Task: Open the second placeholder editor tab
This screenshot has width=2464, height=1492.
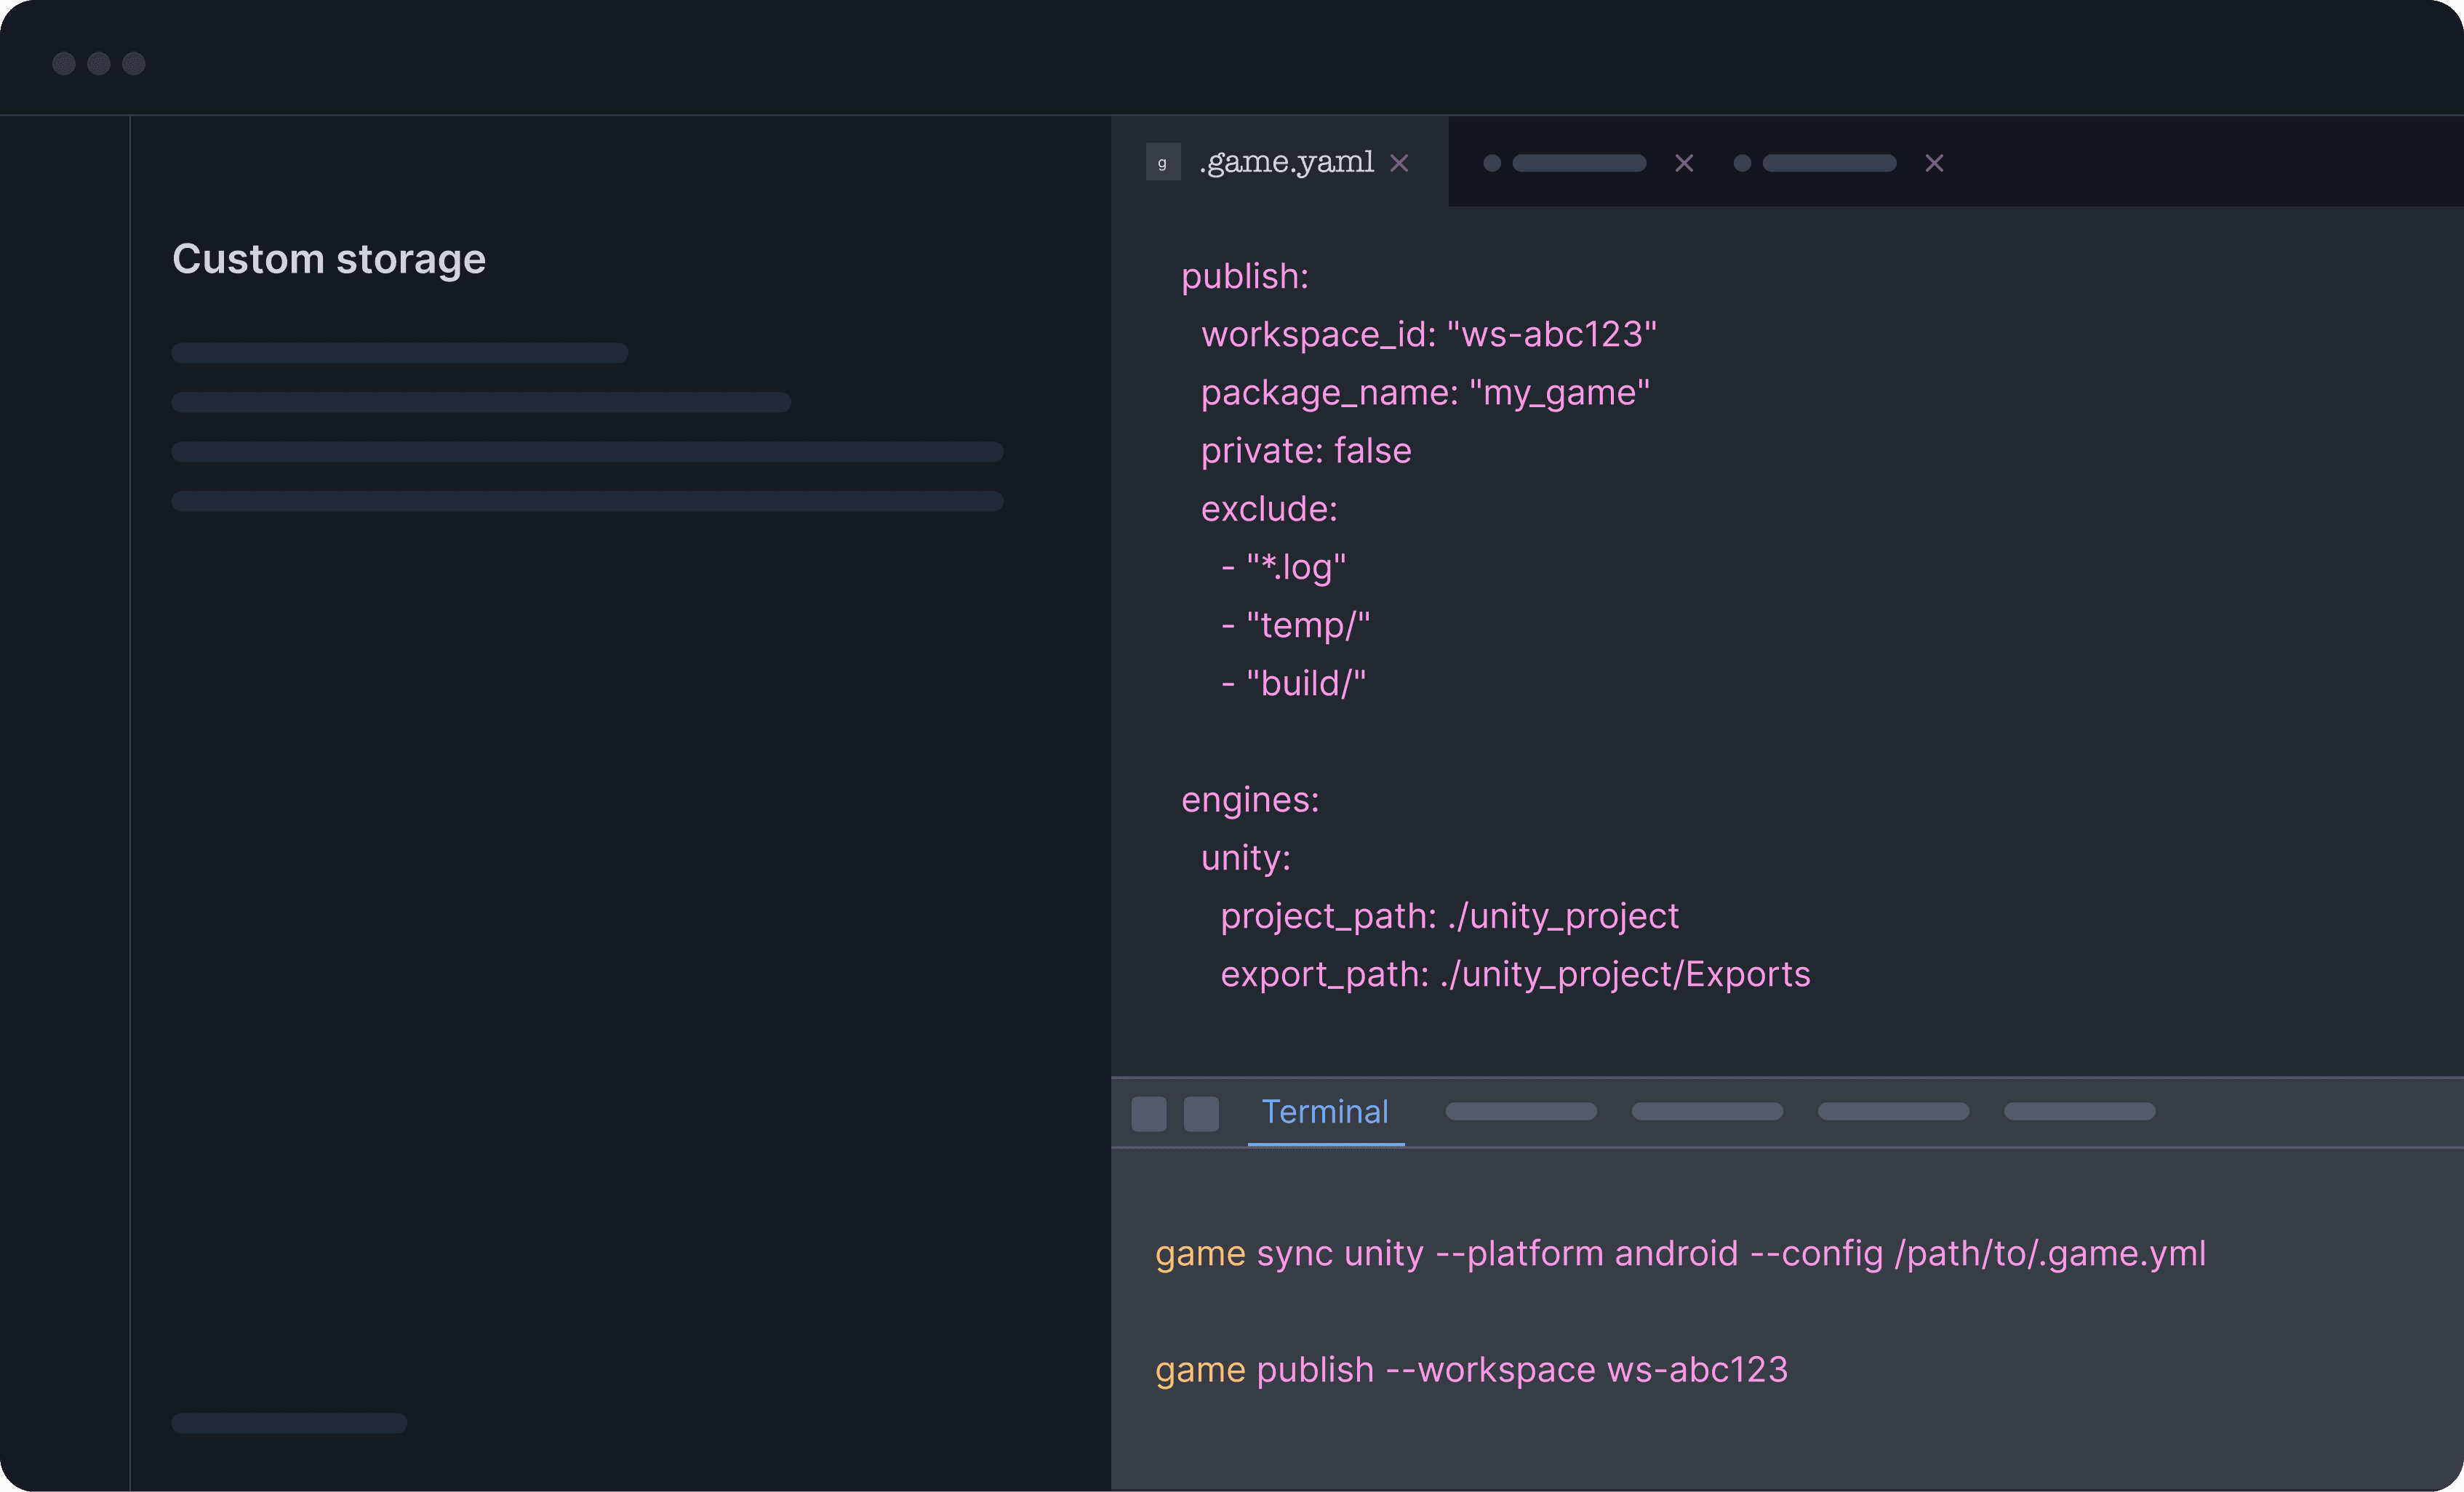Action: (1579, 163)
